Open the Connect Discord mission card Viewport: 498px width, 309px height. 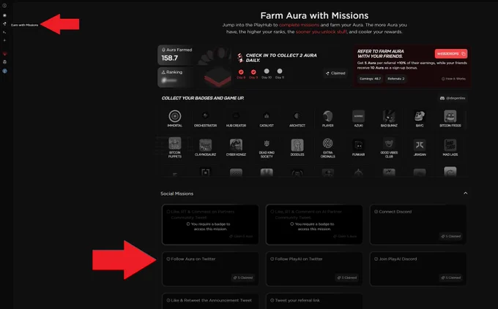(418, 225)
